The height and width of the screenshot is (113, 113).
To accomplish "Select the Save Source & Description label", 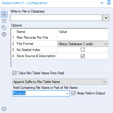I will (x=36, y=56).
